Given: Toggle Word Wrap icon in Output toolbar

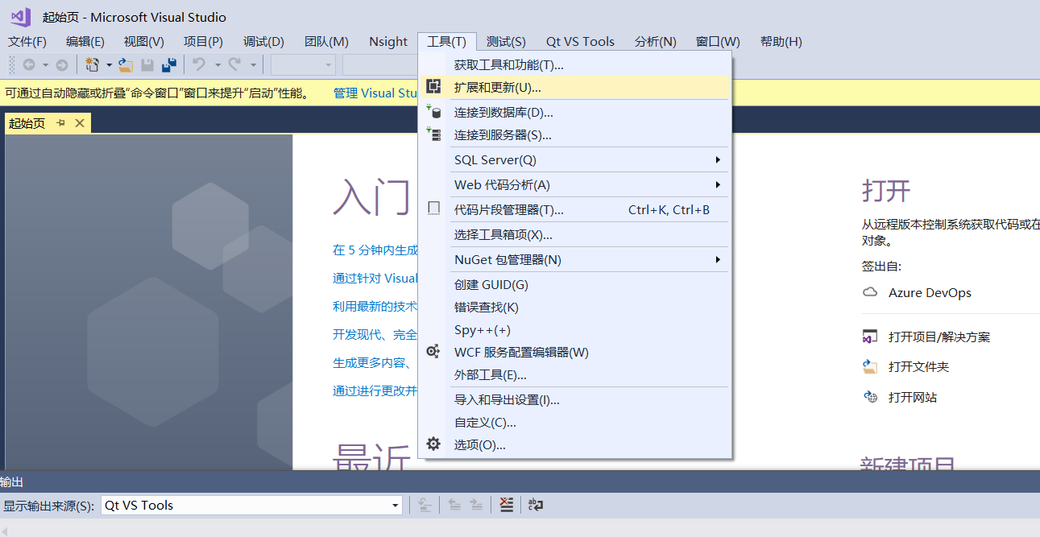Looking at the screenshot, I should (536, 505).
